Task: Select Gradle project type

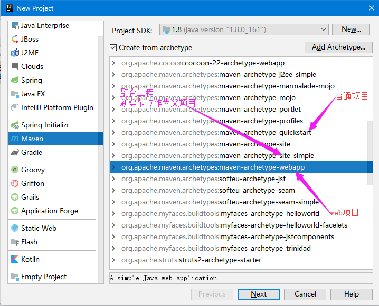Action: [53, 152]
